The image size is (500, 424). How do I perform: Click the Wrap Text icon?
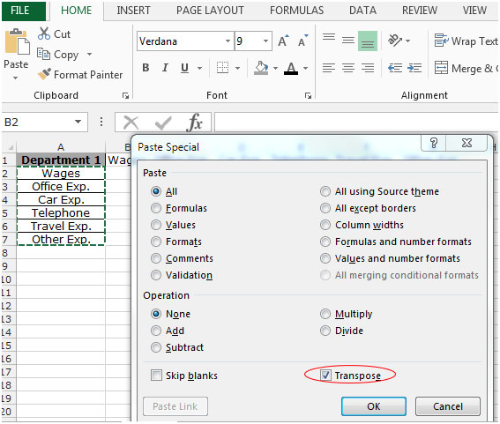pos(441,41)
